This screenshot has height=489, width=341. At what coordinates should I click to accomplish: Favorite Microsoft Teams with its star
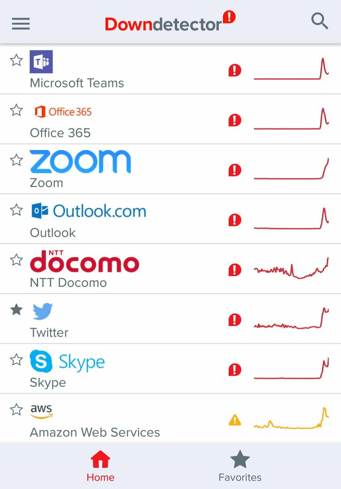[x=16, y=60]
